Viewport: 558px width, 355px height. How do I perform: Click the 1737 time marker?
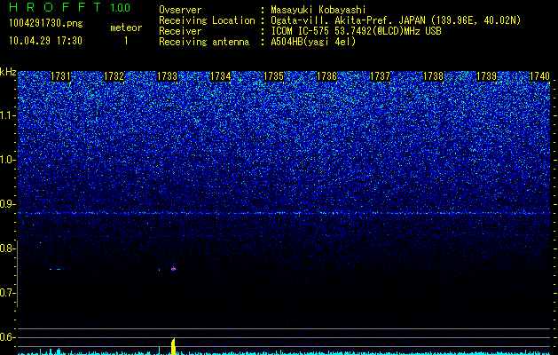380,76
